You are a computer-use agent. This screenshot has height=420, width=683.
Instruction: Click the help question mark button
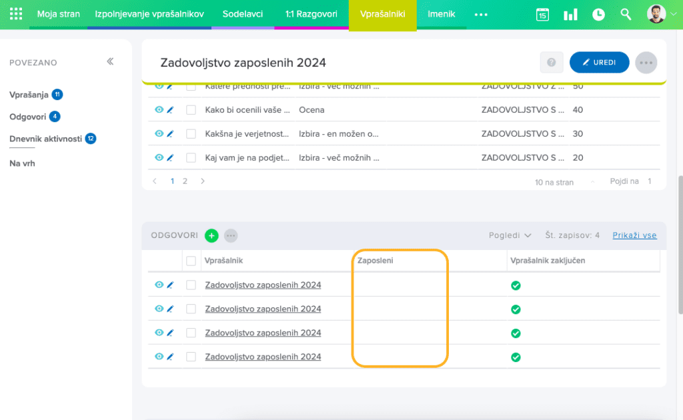point(551,63)
